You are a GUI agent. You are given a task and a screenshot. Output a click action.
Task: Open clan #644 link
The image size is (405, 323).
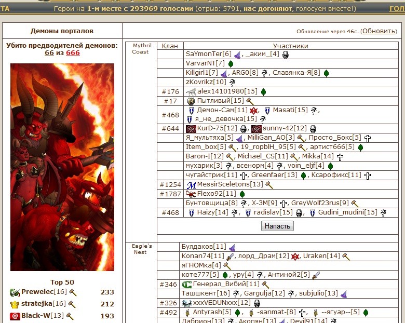coord(170,129)
